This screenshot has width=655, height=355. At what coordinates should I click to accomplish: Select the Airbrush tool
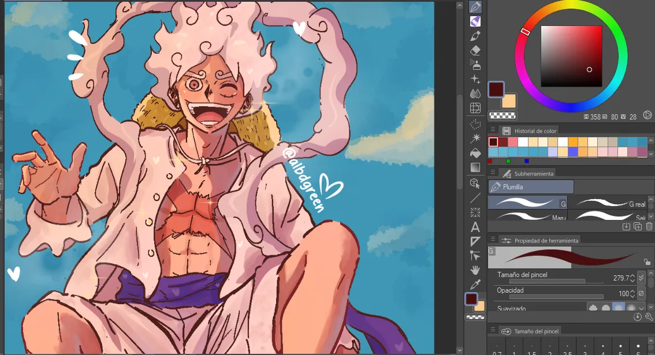pos(475,65)
